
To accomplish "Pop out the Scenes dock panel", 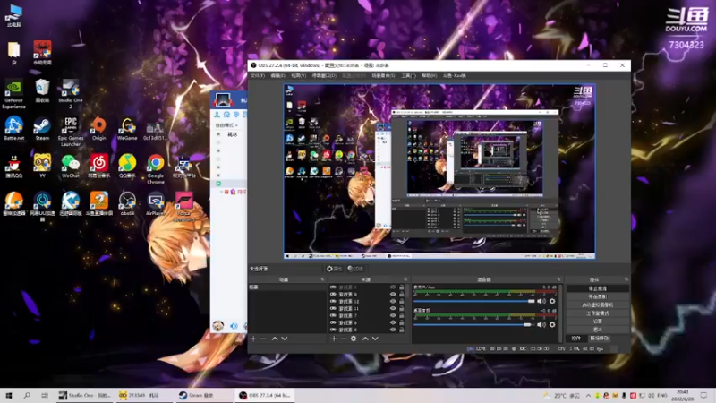I will [322, 279].
